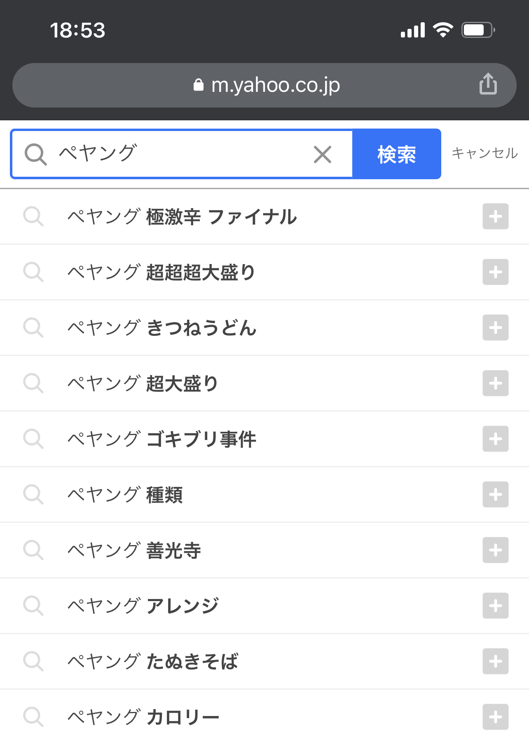Insert きつねうどん suggestion using plus icon
The height and width of the screenshot is (742, 529).
[x=495, y=328]
